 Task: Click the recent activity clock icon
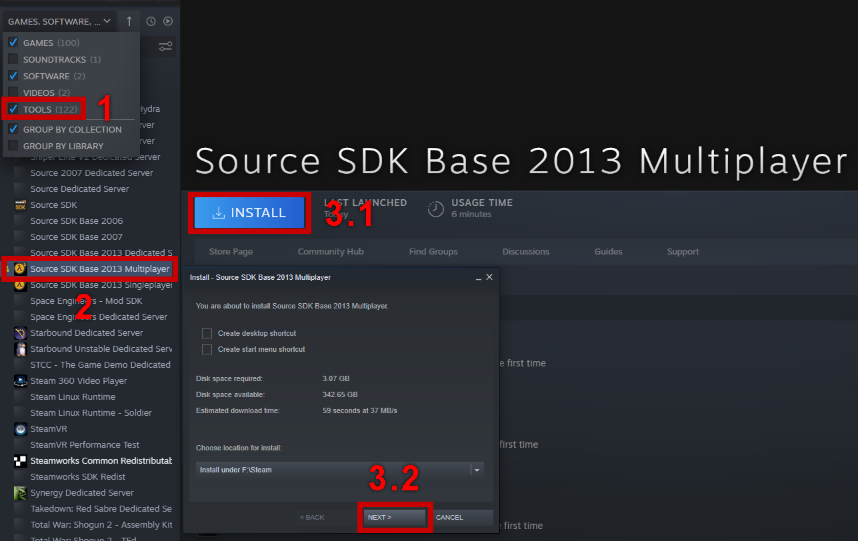click(151, 21)
